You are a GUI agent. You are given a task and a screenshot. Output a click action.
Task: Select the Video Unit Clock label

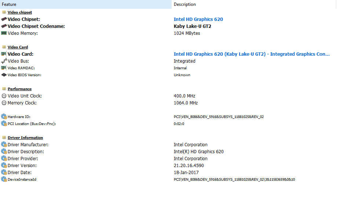pos(25,96)
